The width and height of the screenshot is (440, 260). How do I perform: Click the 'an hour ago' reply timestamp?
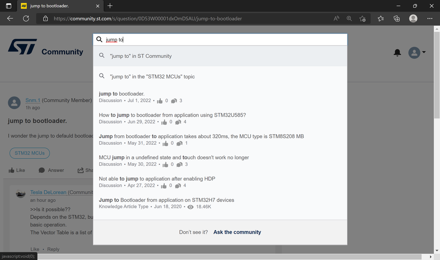43,200
